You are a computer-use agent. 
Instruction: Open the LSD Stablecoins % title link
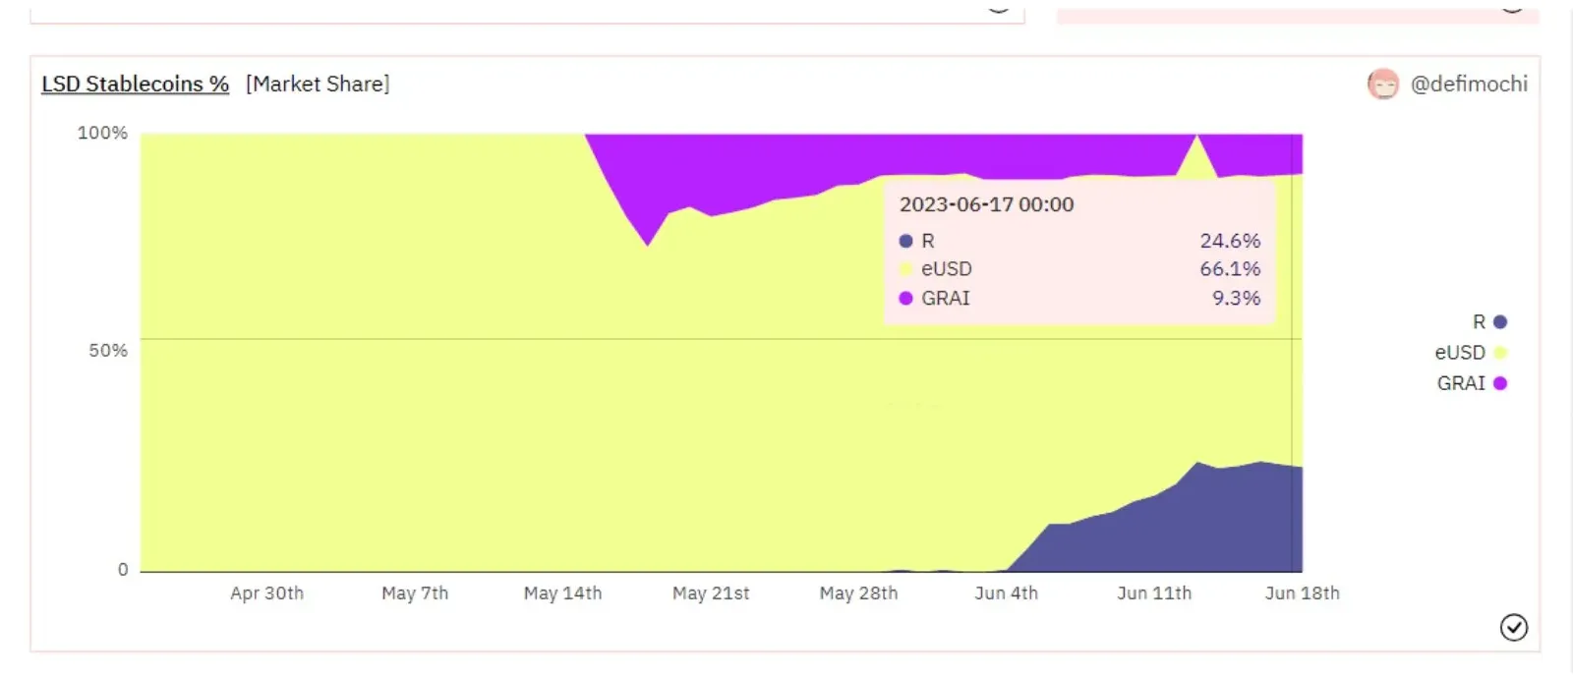click(135, 84)
